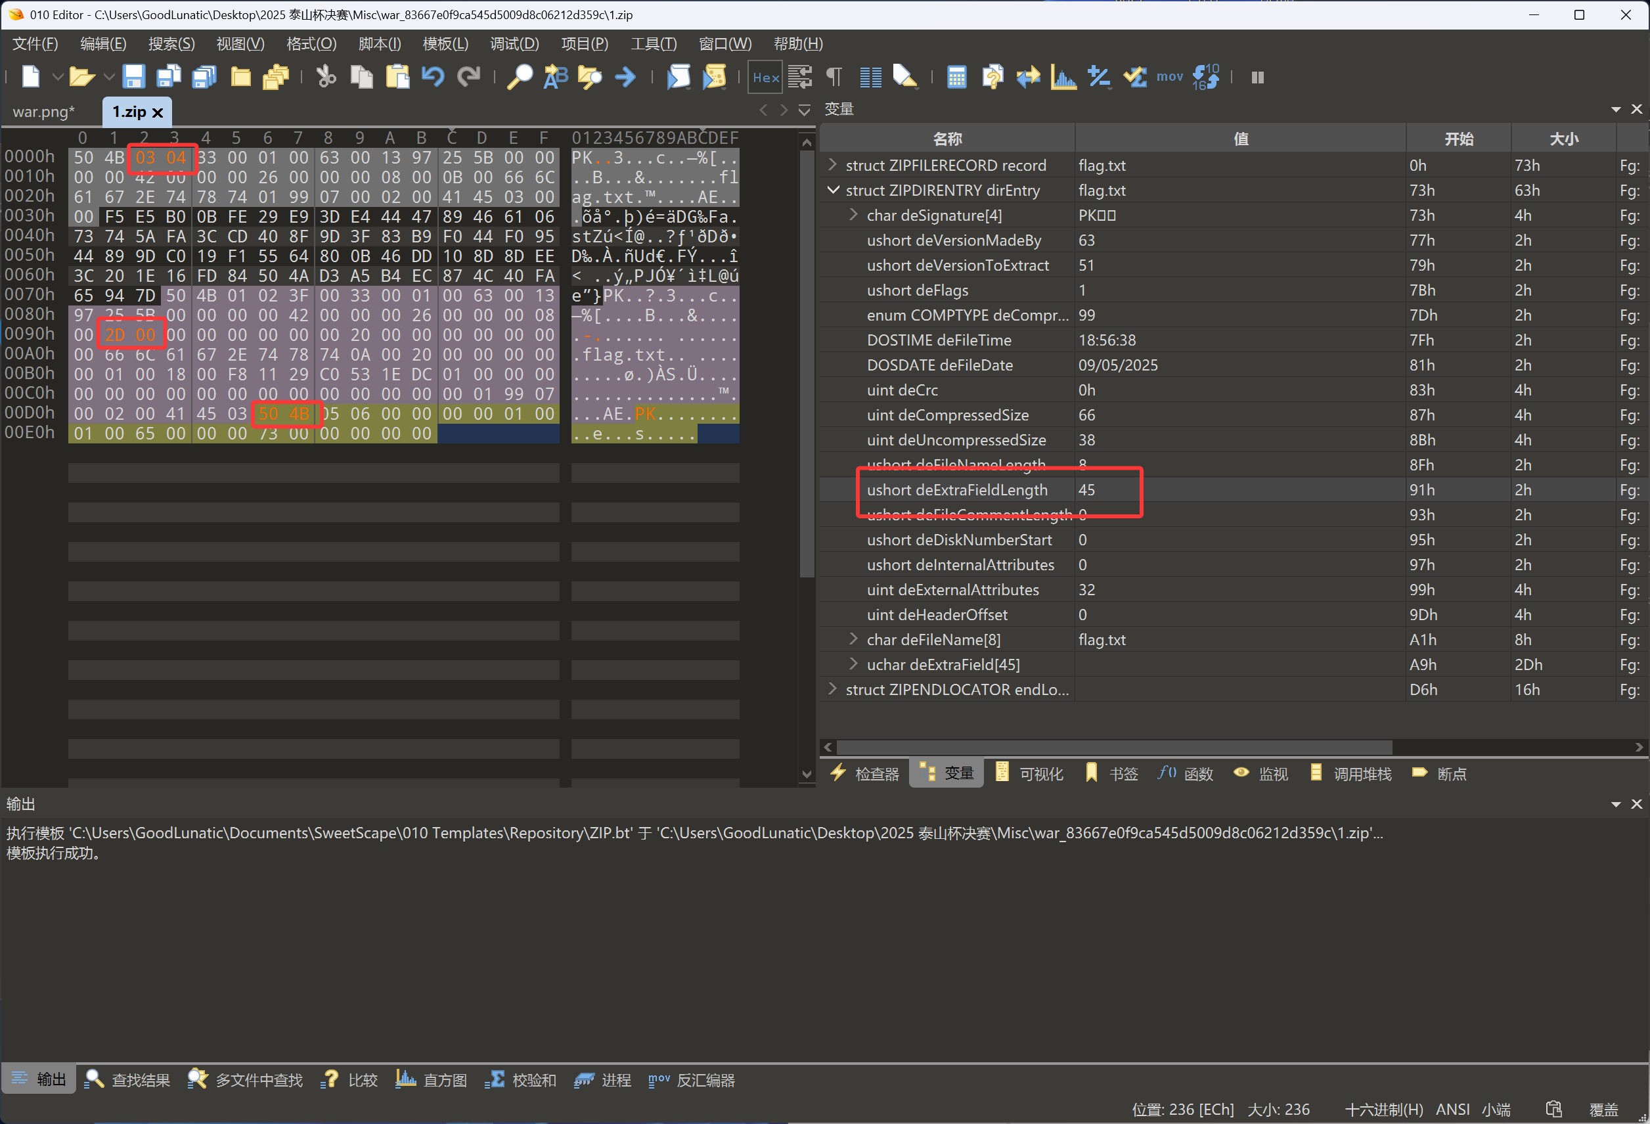The image size is (1650, 1124).
Task: Expand uchar deExtraField[45] row
Action: [x=853, y=664]
